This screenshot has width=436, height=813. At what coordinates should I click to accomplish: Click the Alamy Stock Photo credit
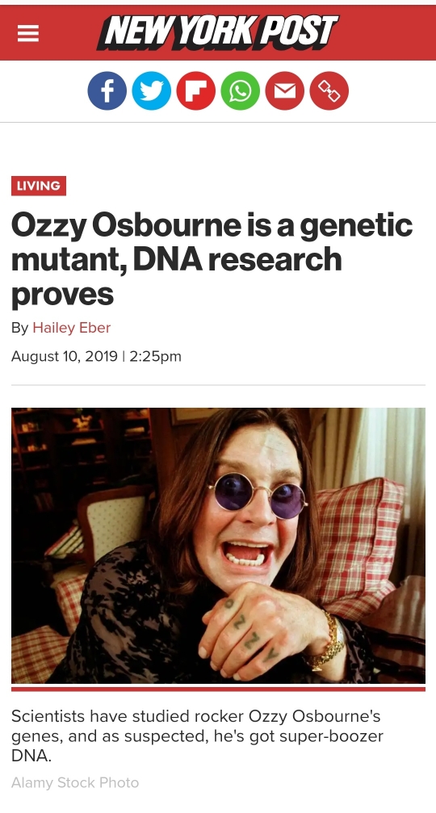(x=75, y=782)
